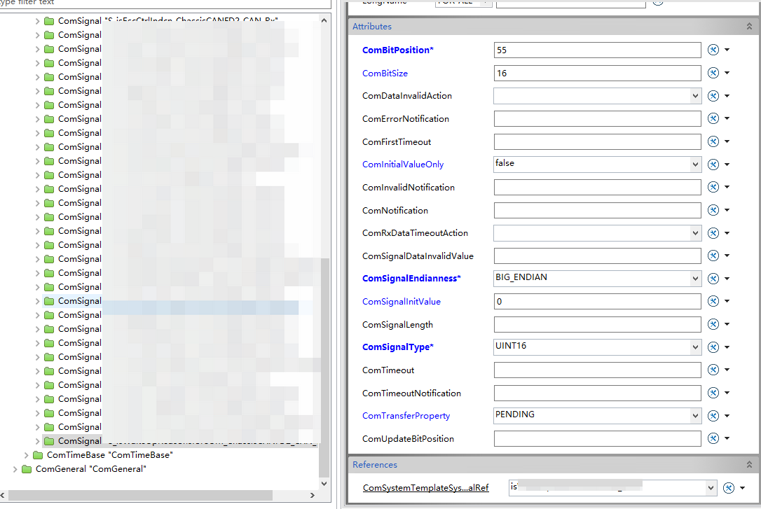This screenshot has height=509, width=761.
Task: Click the wrench icon for ComSignalEndianness
Action: 713,279
